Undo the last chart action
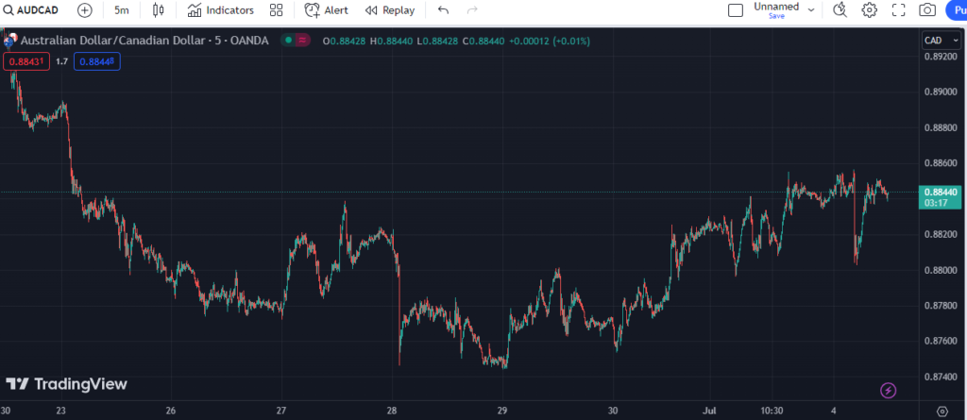967x420 pixels. (x=444, y=10)
